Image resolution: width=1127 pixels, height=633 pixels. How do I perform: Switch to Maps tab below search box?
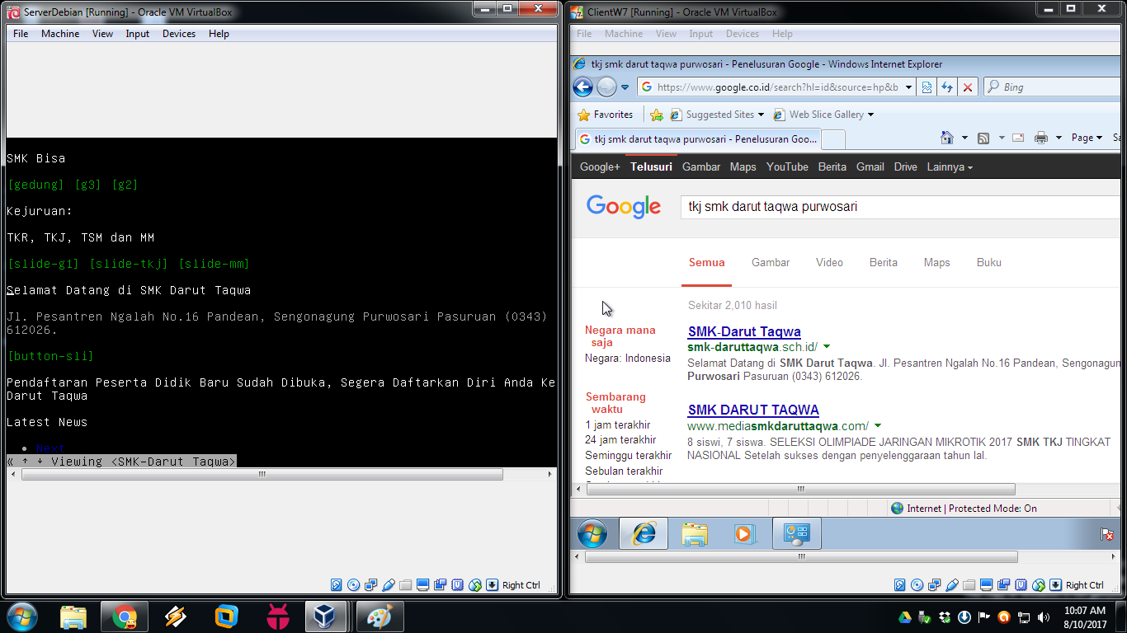(936, 262)
